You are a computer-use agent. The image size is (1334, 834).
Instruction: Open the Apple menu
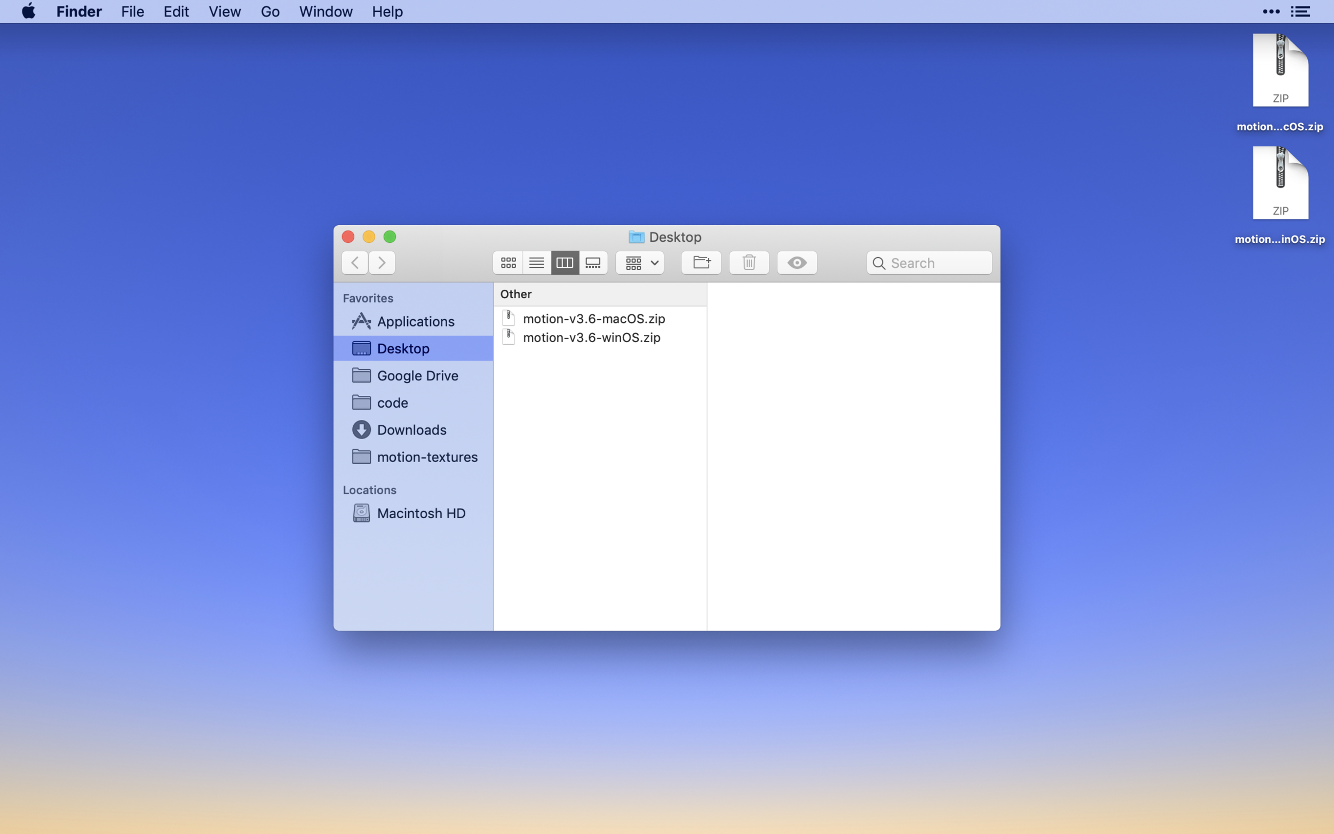coord(29,11)
